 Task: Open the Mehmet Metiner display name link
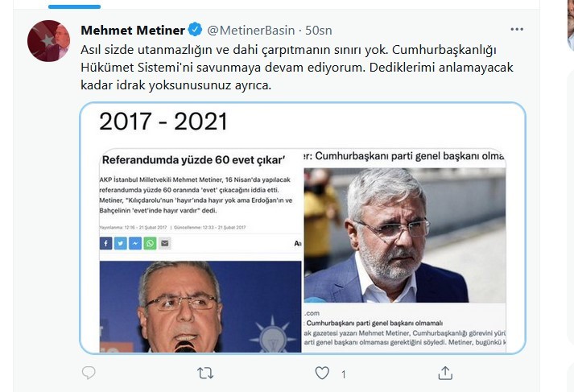point(133,30)
